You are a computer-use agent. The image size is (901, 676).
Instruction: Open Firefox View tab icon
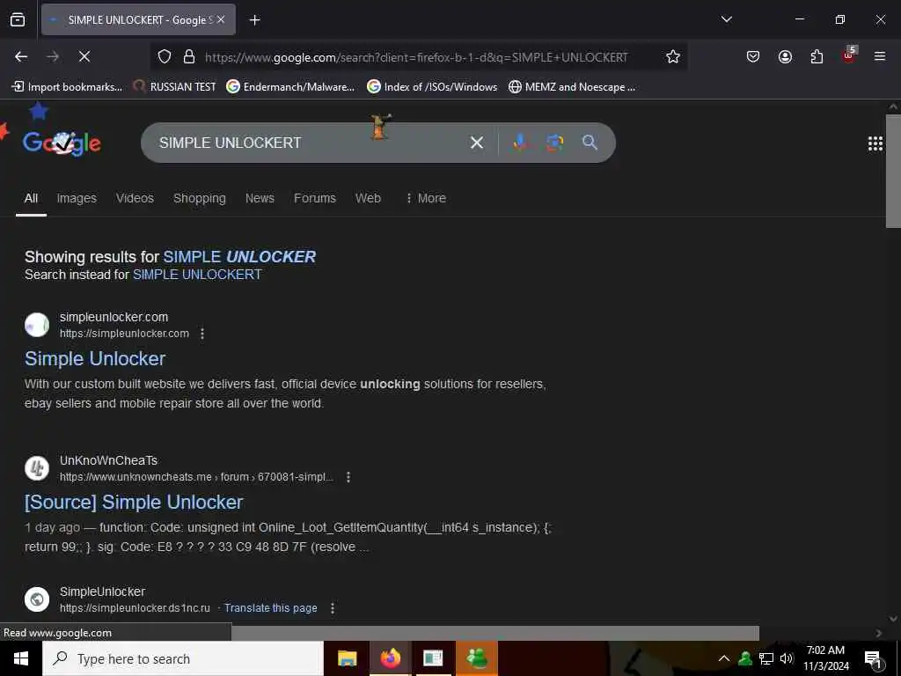coord(18,19)
